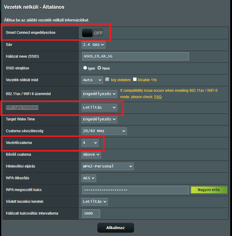Open the Védett kezelési keretek dropdown
The image size is (232, 236).
95,202
